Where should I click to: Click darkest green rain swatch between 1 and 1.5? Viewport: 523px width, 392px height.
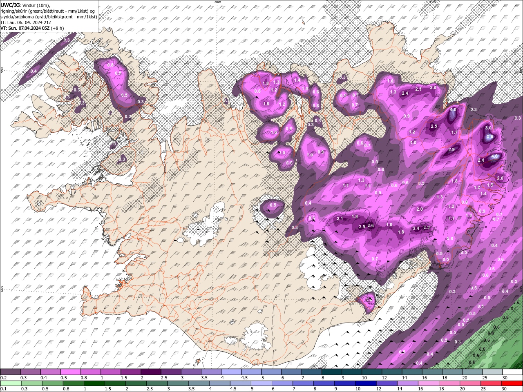(x=94, y=383)
